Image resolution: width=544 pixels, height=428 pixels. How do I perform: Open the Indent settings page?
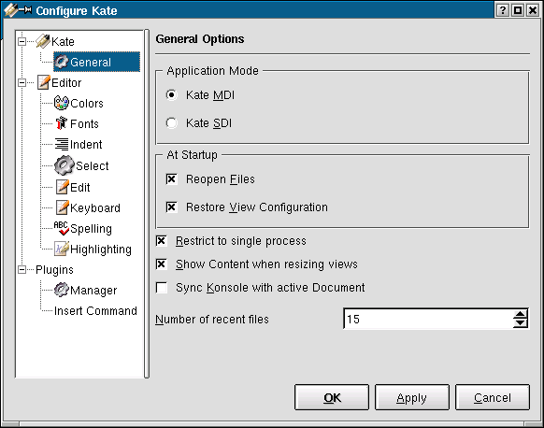click(x=86, y=144)
